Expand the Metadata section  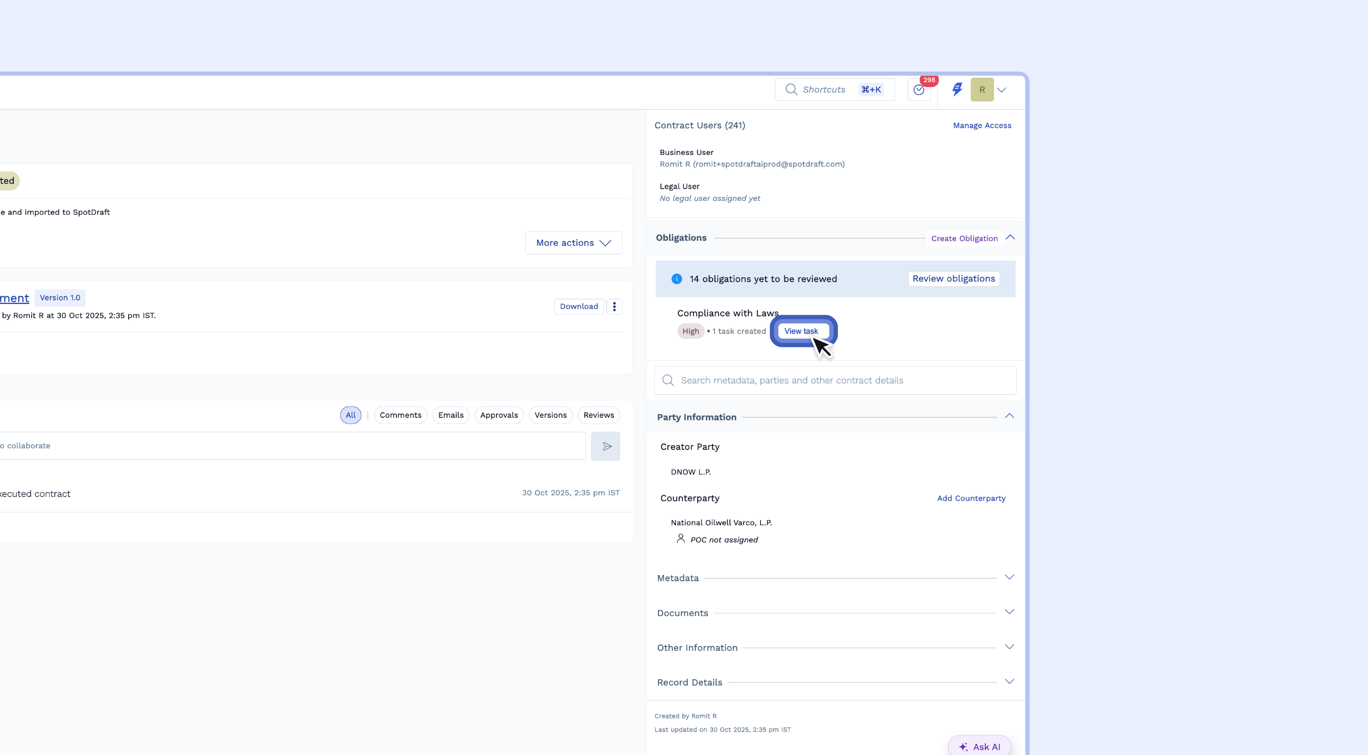click(1009, 577)
